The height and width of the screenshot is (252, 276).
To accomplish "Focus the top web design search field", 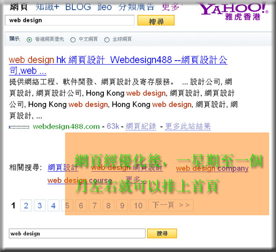I will (70, 20).
